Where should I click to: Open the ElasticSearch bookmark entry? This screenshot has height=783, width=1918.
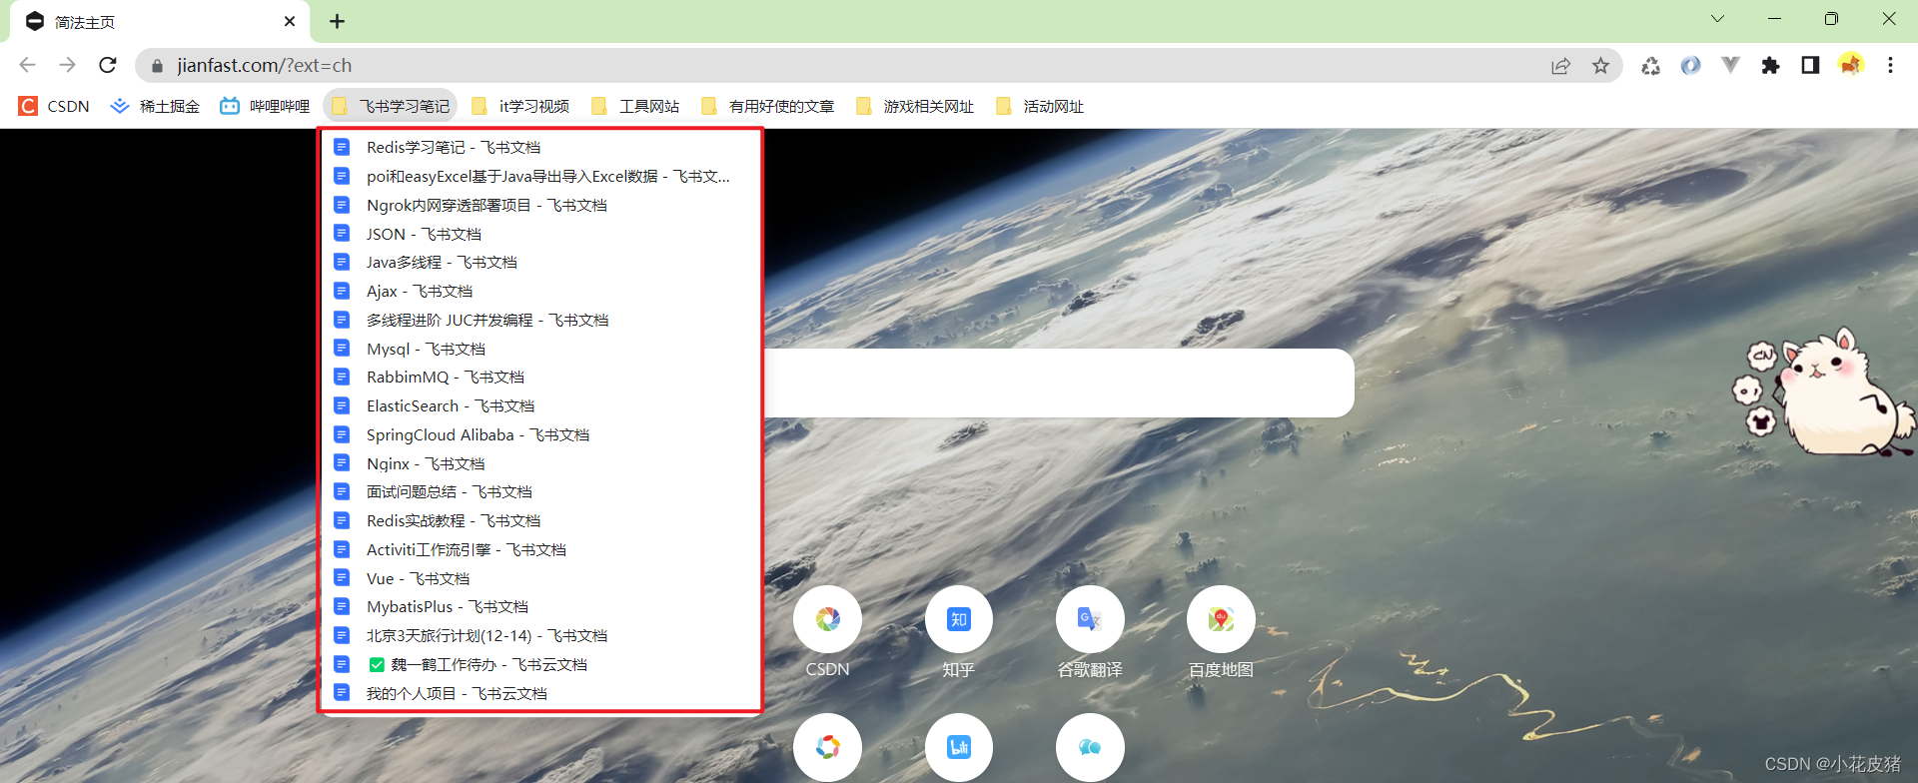pyautogui.click(x=539, y=405)
